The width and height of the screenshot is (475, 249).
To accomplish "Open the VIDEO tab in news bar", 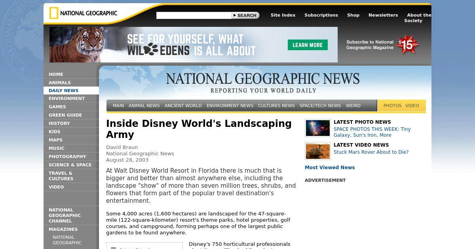I will click(412, 106).
